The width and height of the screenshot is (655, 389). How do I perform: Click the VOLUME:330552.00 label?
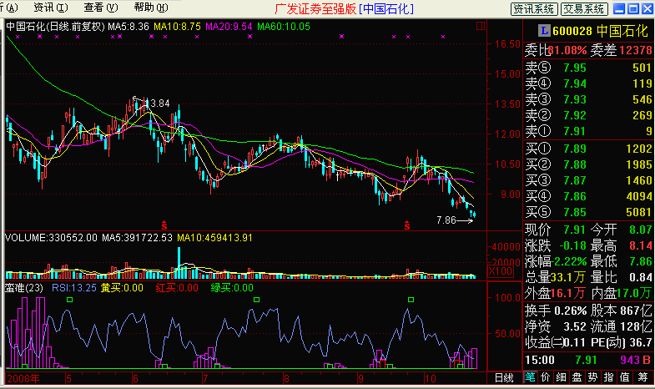[51, 238]
